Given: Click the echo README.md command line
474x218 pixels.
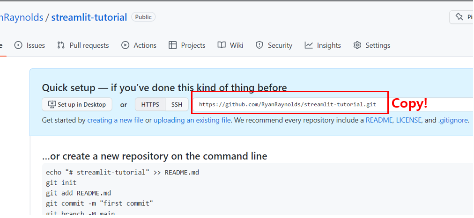Looking at the screenshot, I should point(122,173).
